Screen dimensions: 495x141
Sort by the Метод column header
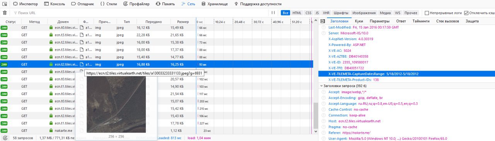pos(34,22)
